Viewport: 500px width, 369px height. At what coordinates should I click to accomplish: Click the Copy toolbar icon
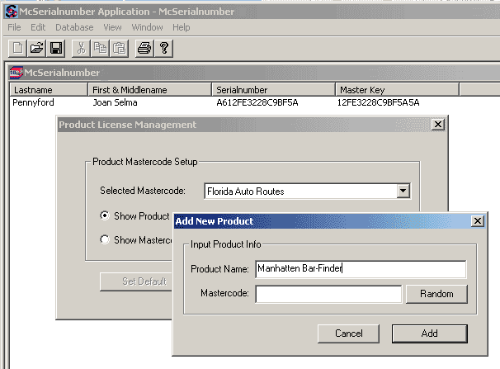(x=101, y=49)
